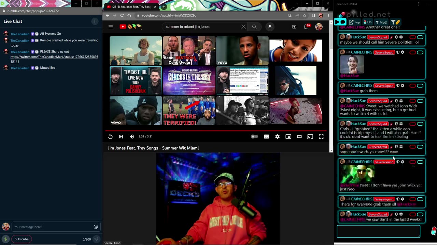Go back in Chrome browser
Screen dimensions: 437x245
point(107,15)
